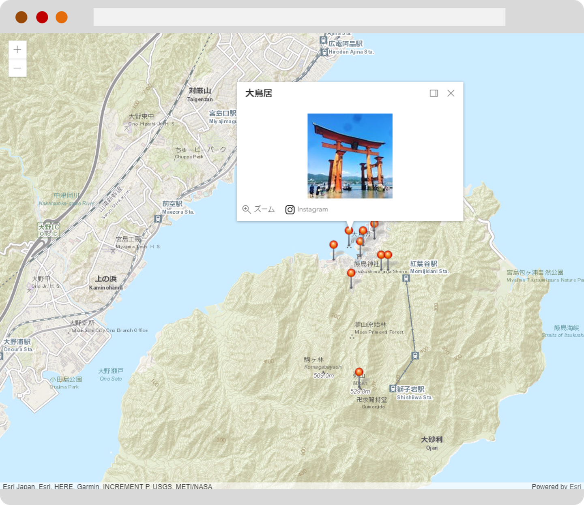Select the map pin on Misen summit
The height and width of the screenshot is (505, 584).
point(359,372)
